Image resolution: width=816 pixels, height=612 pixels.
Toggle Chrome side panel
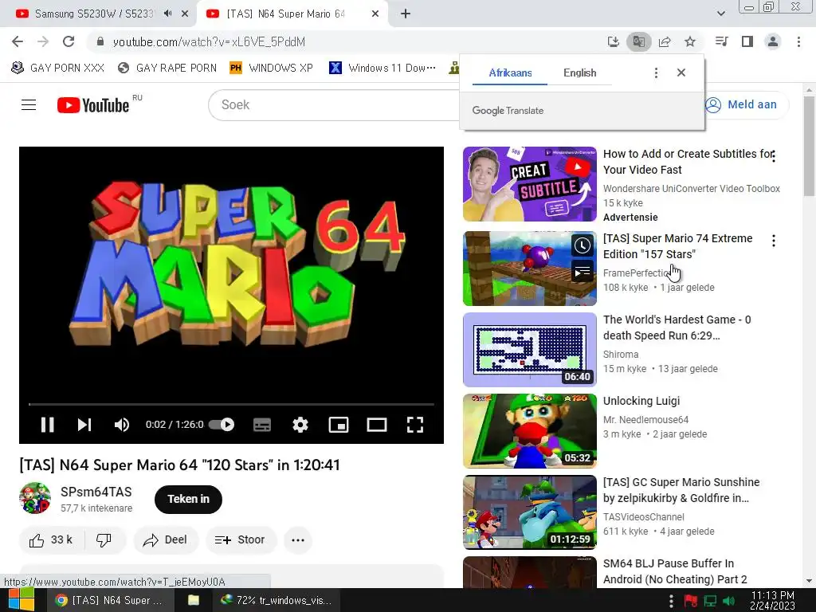point(747,41)
